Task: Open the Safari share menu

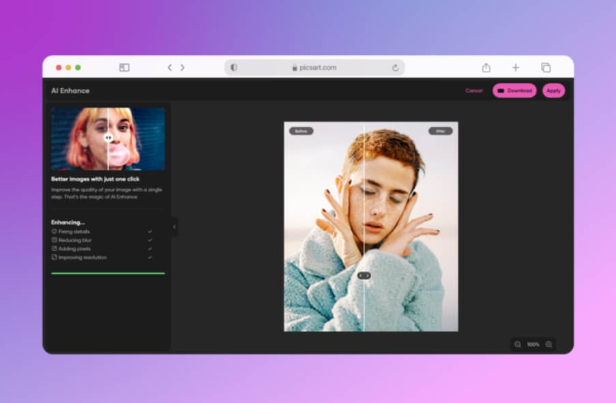Action: (x=486, y=68)
